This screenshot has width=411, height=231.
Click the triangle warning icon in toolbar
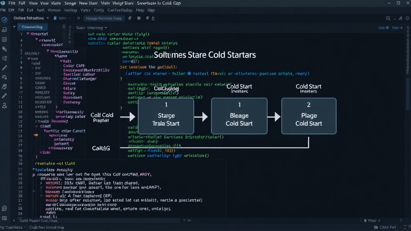pos(78,18)
